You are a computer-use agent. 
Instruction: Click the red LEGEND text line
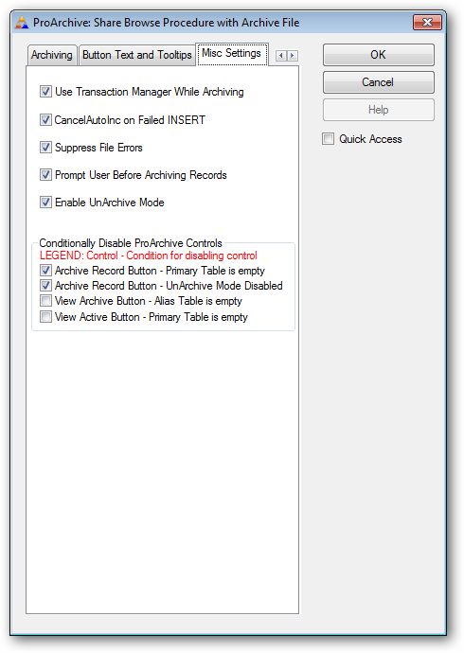coord(149,256)
